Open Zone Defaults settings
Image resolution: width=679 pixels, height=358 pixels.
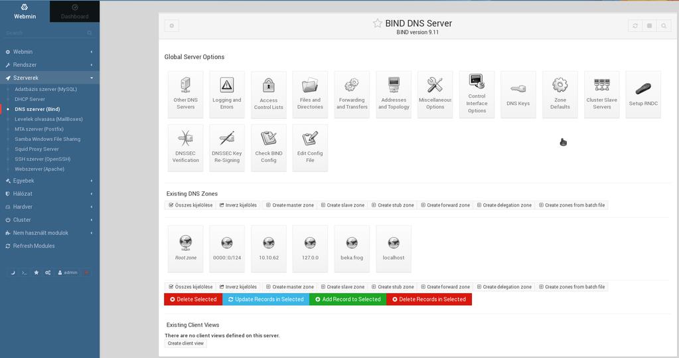tap(560, 94)
